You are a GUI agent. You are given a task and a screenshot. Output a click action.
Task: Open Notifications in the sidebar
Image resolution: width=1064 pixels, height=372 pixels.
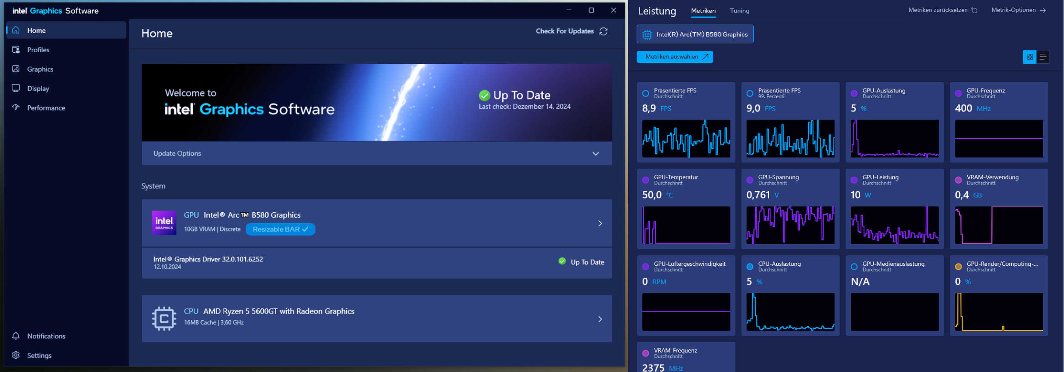(66, 336)
